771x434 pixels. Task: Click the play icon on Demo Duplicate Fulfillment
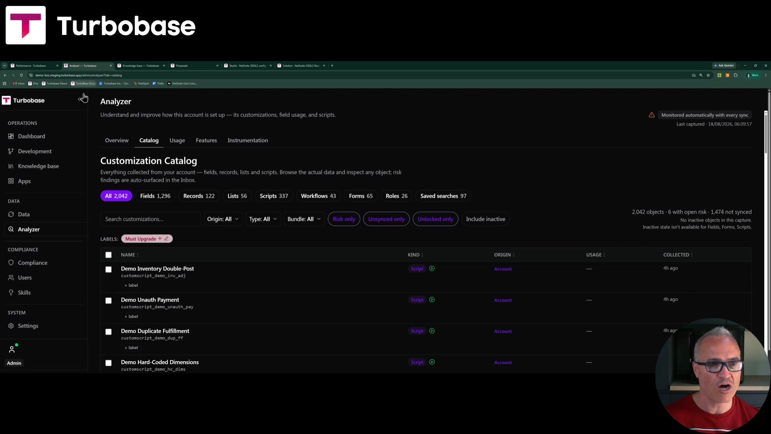point(432,331)
